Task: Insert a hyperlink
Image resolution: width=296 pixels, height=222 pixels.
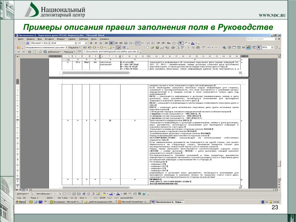Action: pyautogui.click(x=224, y=47)
